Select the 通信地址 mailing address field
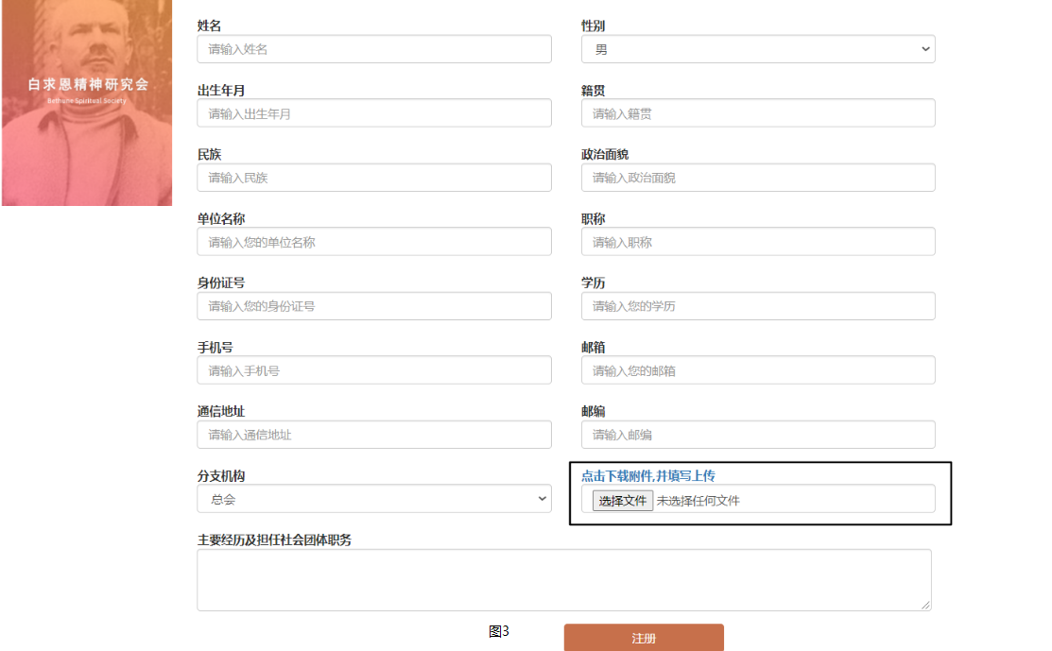Image resolution: width=1052 pixels, height=651 pixels. (373, 435)
